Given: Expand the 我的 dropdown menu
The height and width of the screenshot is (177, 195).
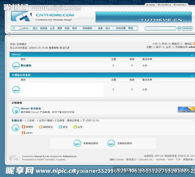Looking at the screenshot, I should click(x=76, y=28).
